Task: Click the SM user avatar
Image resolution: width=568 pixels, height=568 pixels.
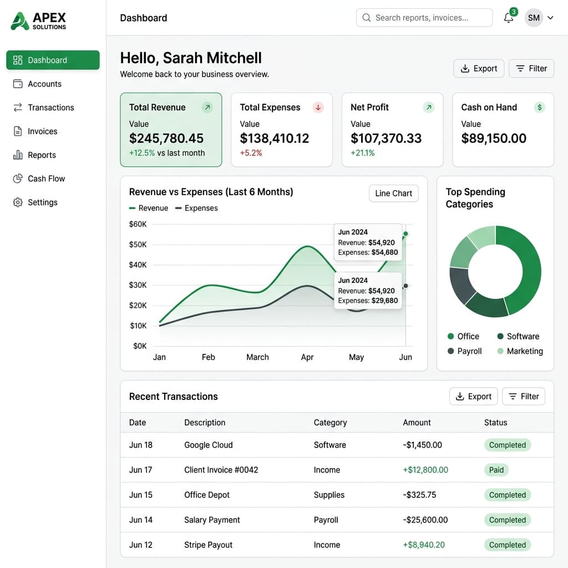Action: [534, 18]
